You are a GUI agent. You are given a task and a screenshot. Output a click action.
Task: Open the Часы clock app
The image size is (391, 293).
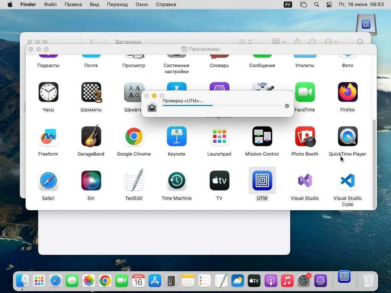[48, 92]
